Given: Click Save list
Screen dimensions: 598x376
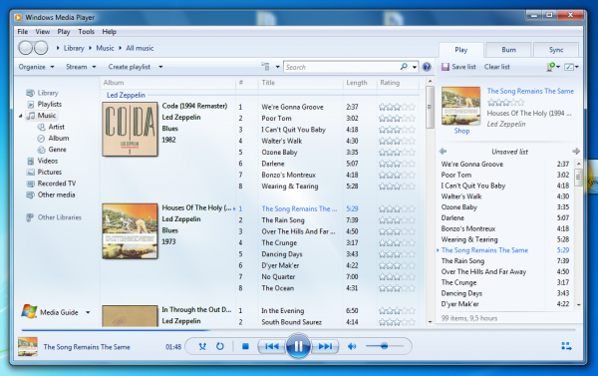Looking at the screenshot, I should click(458, 67).
